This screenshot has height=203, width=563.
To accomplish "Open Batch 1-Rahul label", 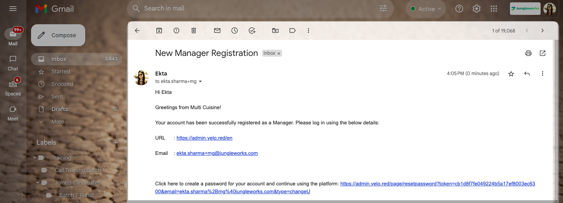I will point(76,195).
